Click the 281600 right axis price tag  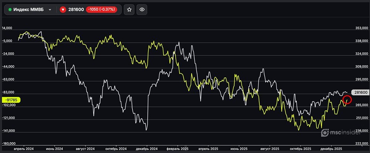[360, 93]
